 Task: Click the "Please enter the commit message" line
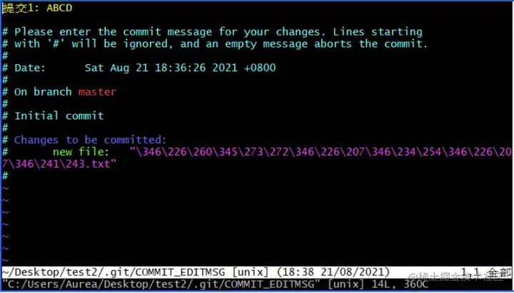pos(218,32)
